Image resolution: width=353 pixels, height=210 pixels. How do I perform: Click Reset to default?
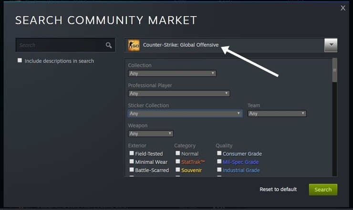coord(278,189)
